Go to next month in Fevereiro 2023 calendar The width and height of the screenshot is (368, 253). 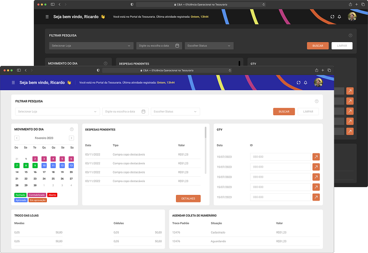(x=72, y=138)
